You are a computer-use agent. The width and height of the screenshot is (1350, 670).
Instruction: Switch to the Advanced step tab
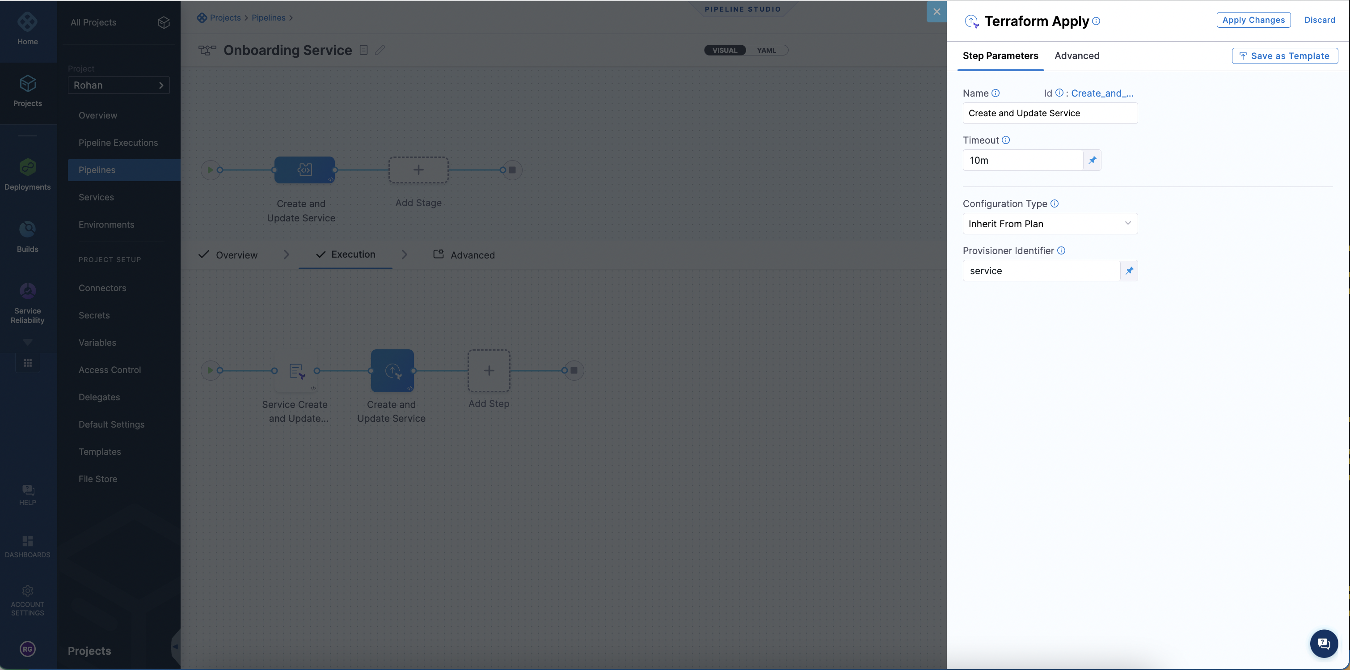[x=1076, y=56]
